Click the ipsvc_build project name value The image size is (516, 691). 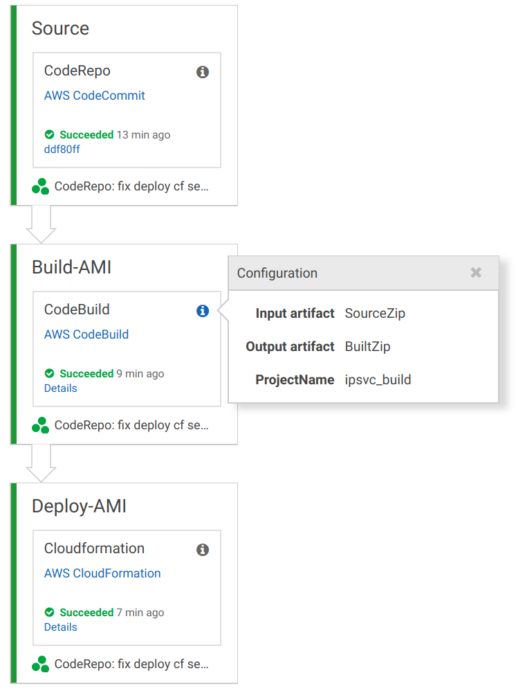378,379
